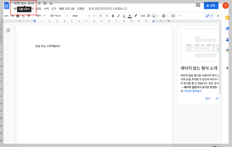
Task: Toggle underline formatting
Action: point(124,16)
